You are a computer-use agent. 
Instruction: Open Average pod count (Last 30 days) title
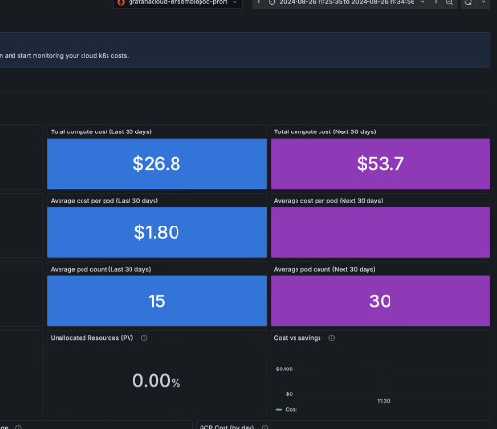coord(101,270)
